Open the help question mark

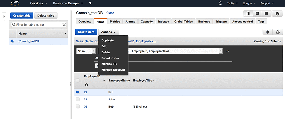277,14
